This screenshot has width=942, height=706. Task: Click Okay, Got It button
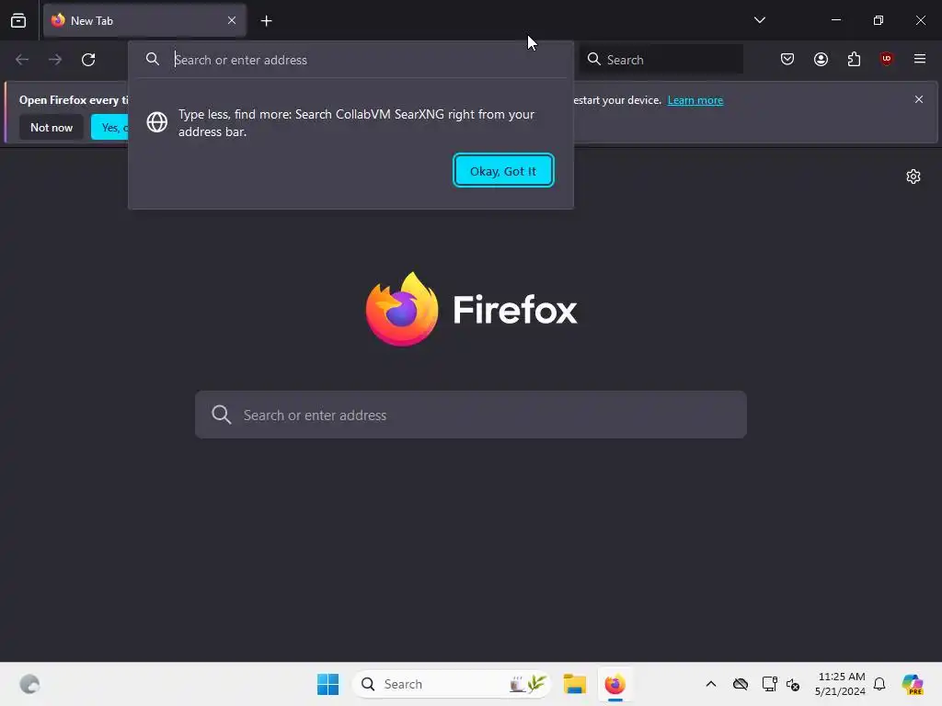coord(503,170)
